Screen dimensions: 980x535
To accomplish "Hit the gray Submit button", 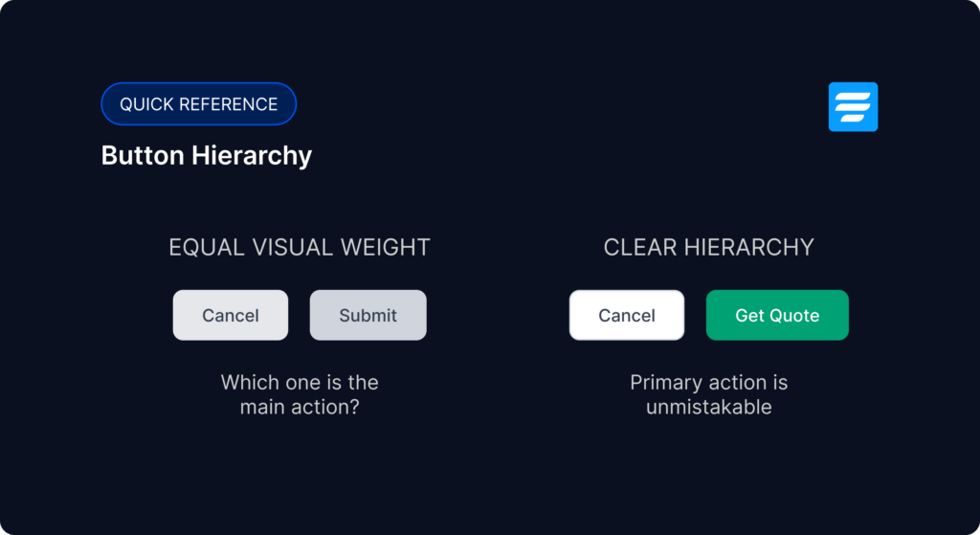I will pyautogui.click(x=368, y=315).
